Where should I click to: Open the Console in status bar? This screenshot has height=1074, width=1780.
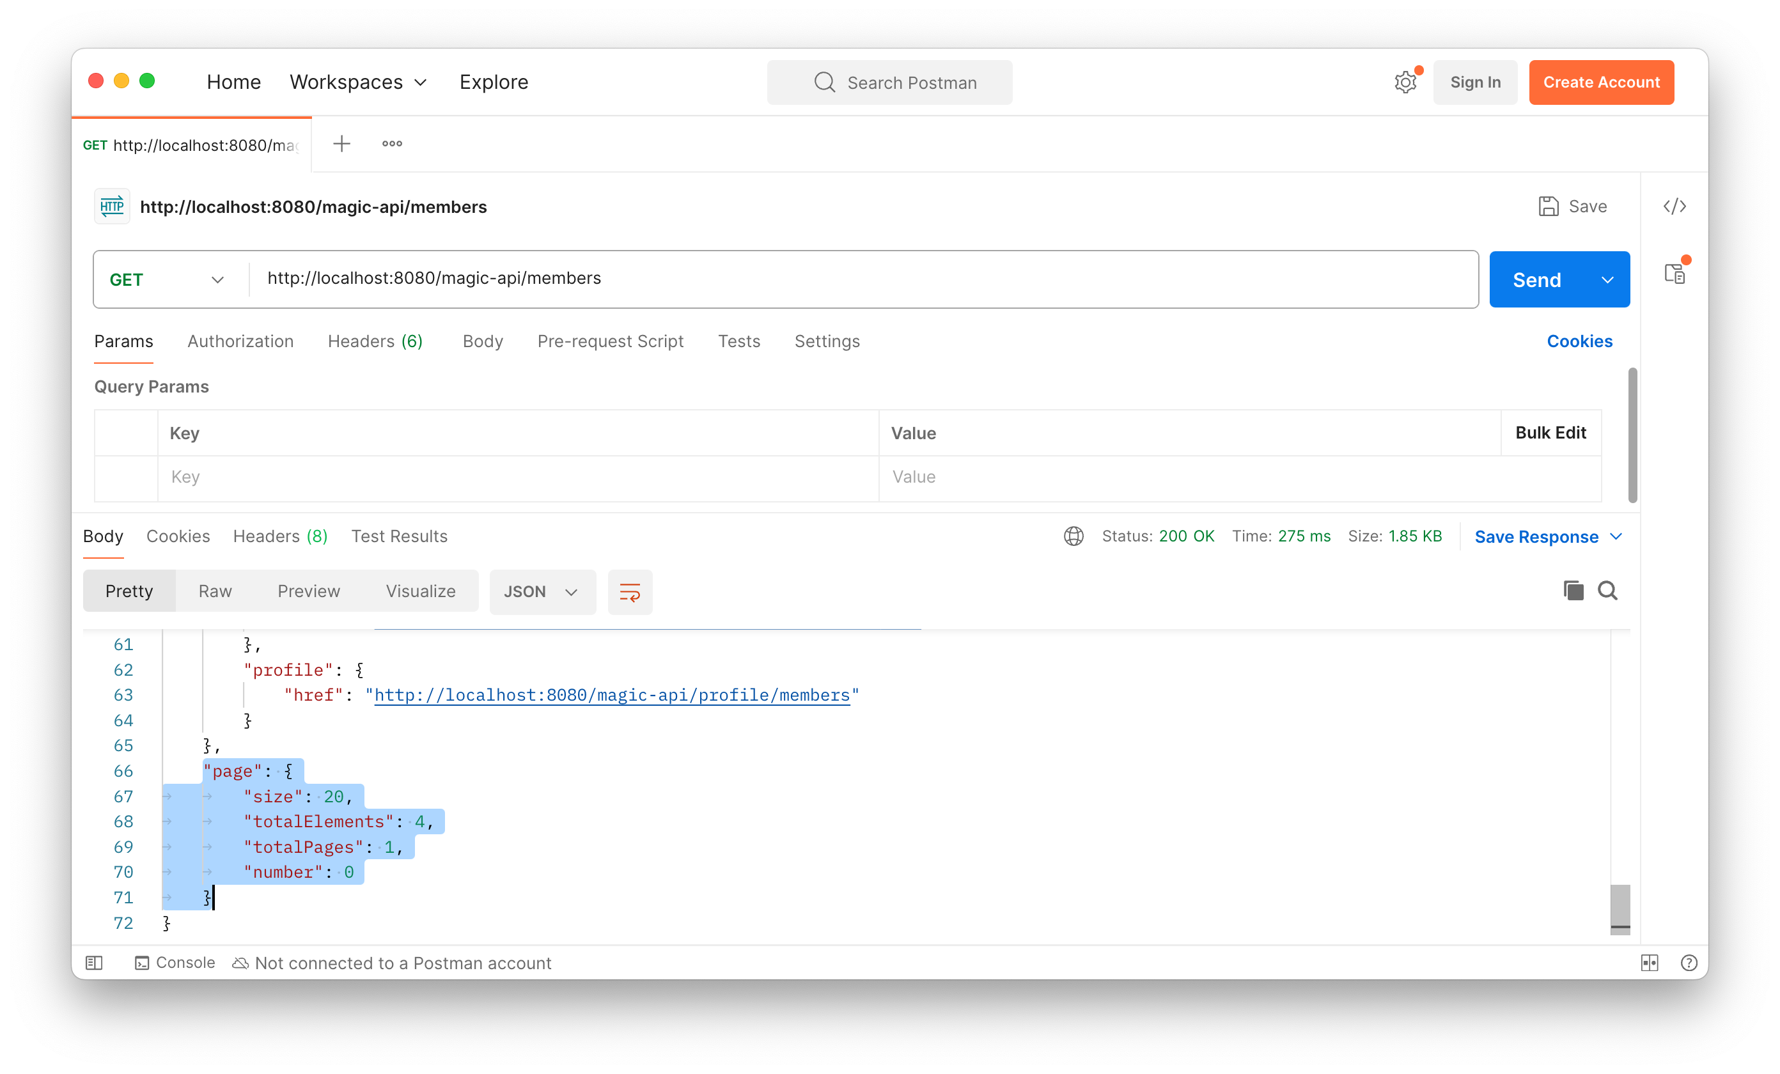point(175,963)
